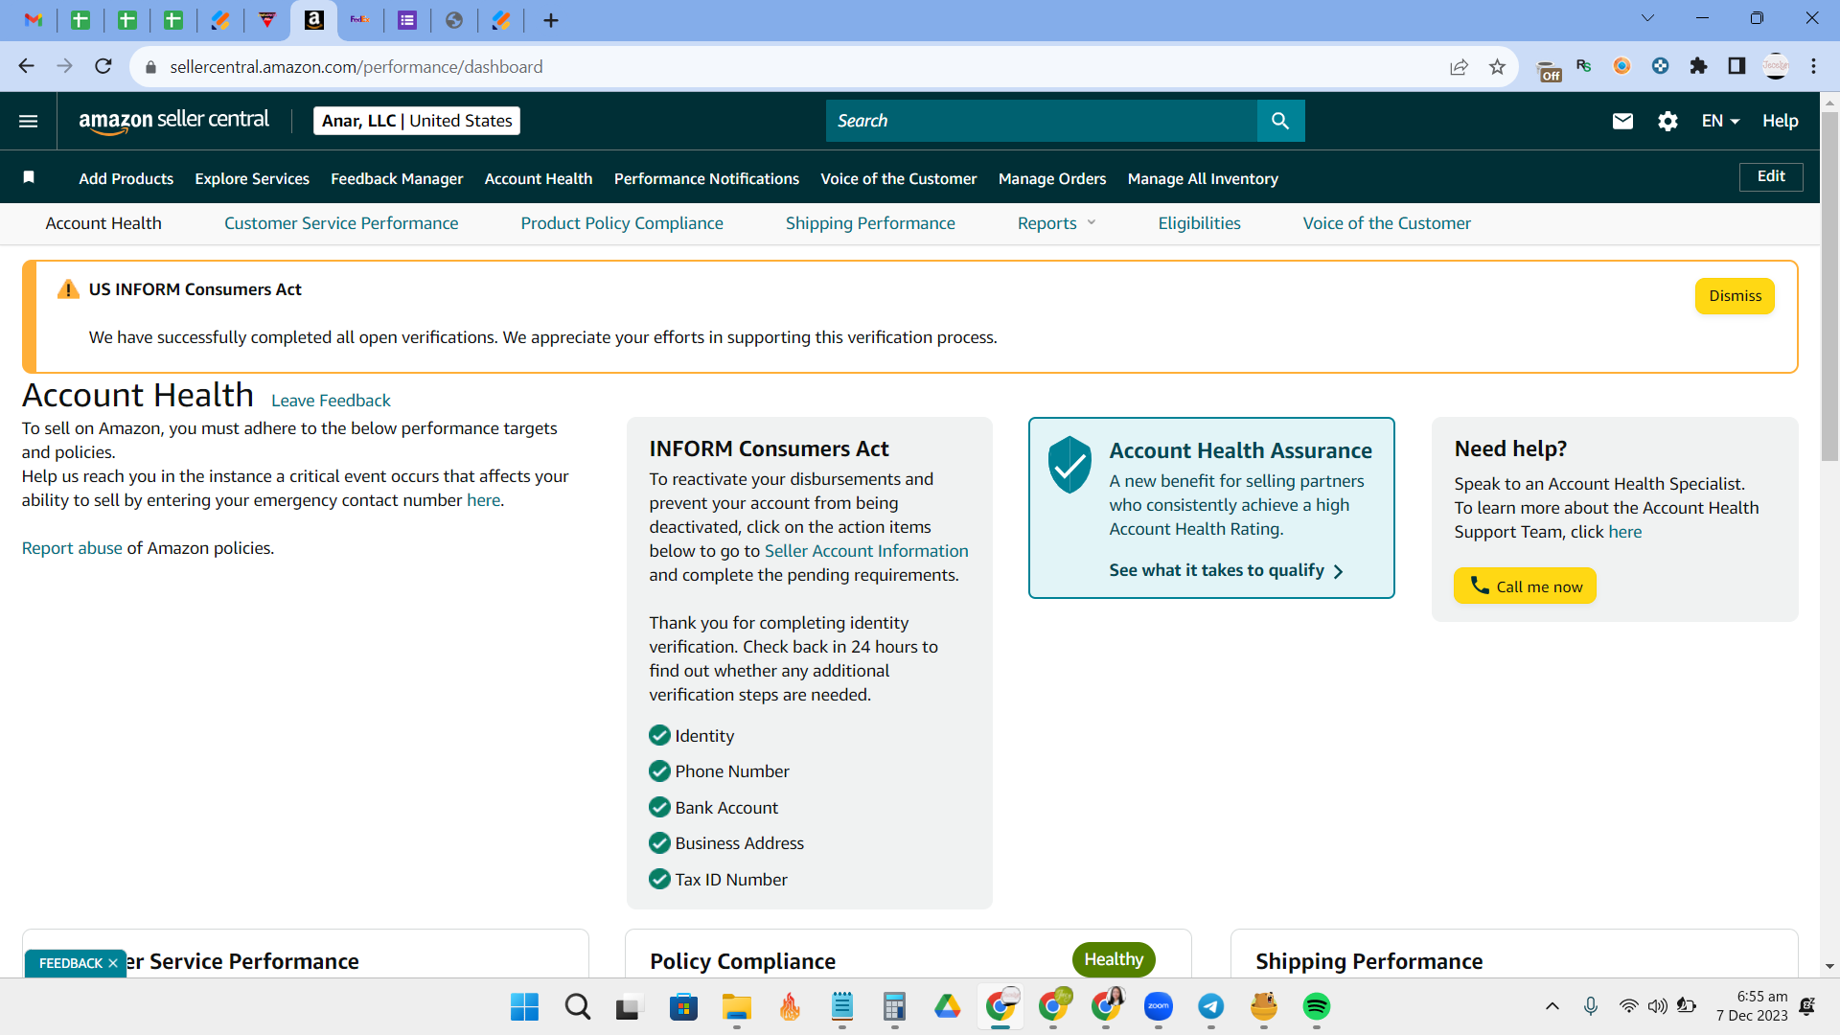Click the search magnifier button

click(x=1280, y=121)
